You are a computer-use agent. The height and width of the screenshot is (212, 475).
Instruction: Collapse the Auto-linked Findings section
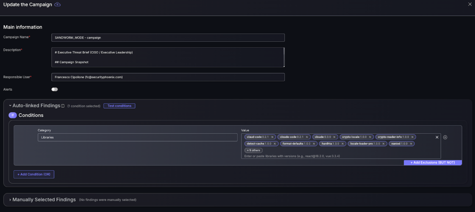pos(10,106)
